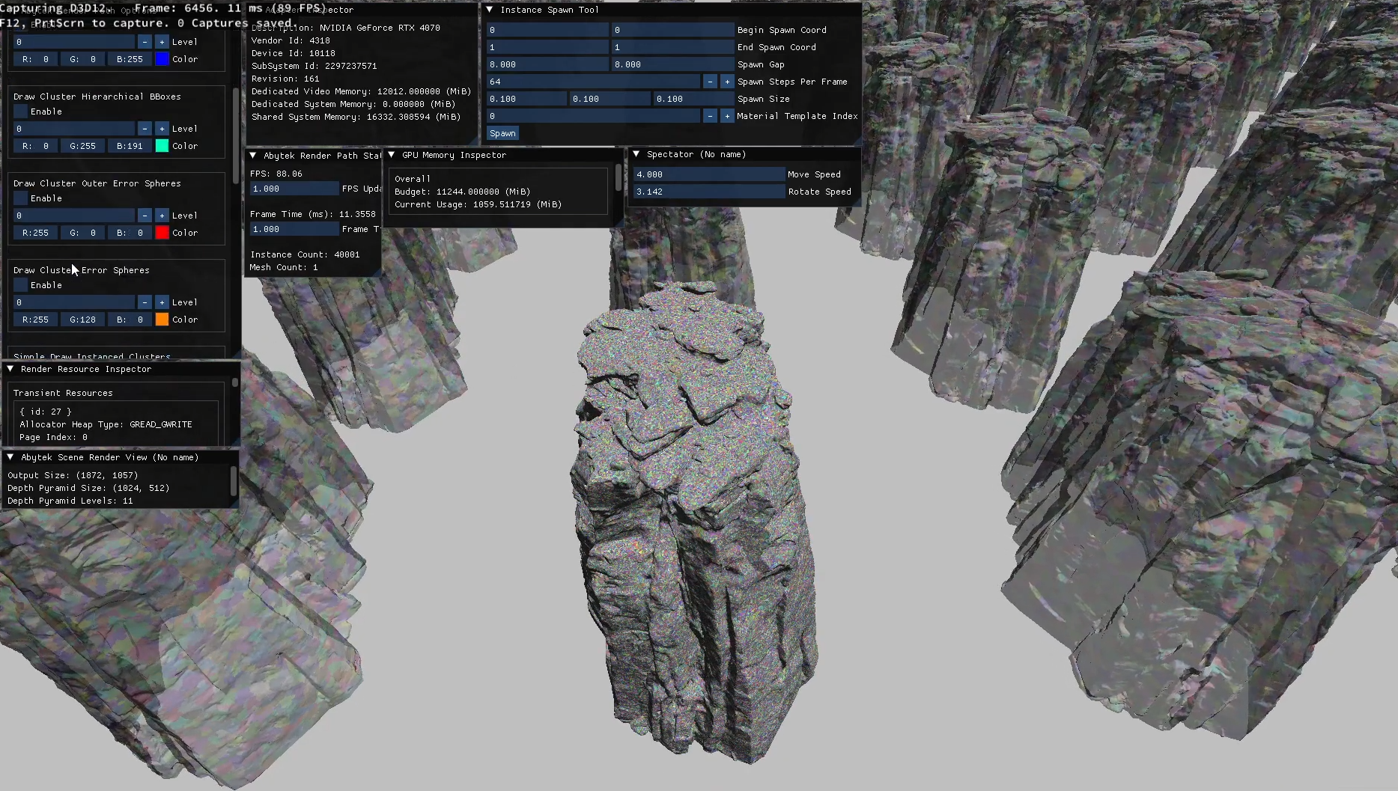The image size is (1398, 791).
Task: Decrease Level under Hierarchical BBoxes with minus
Action: (x=145, y=129)
